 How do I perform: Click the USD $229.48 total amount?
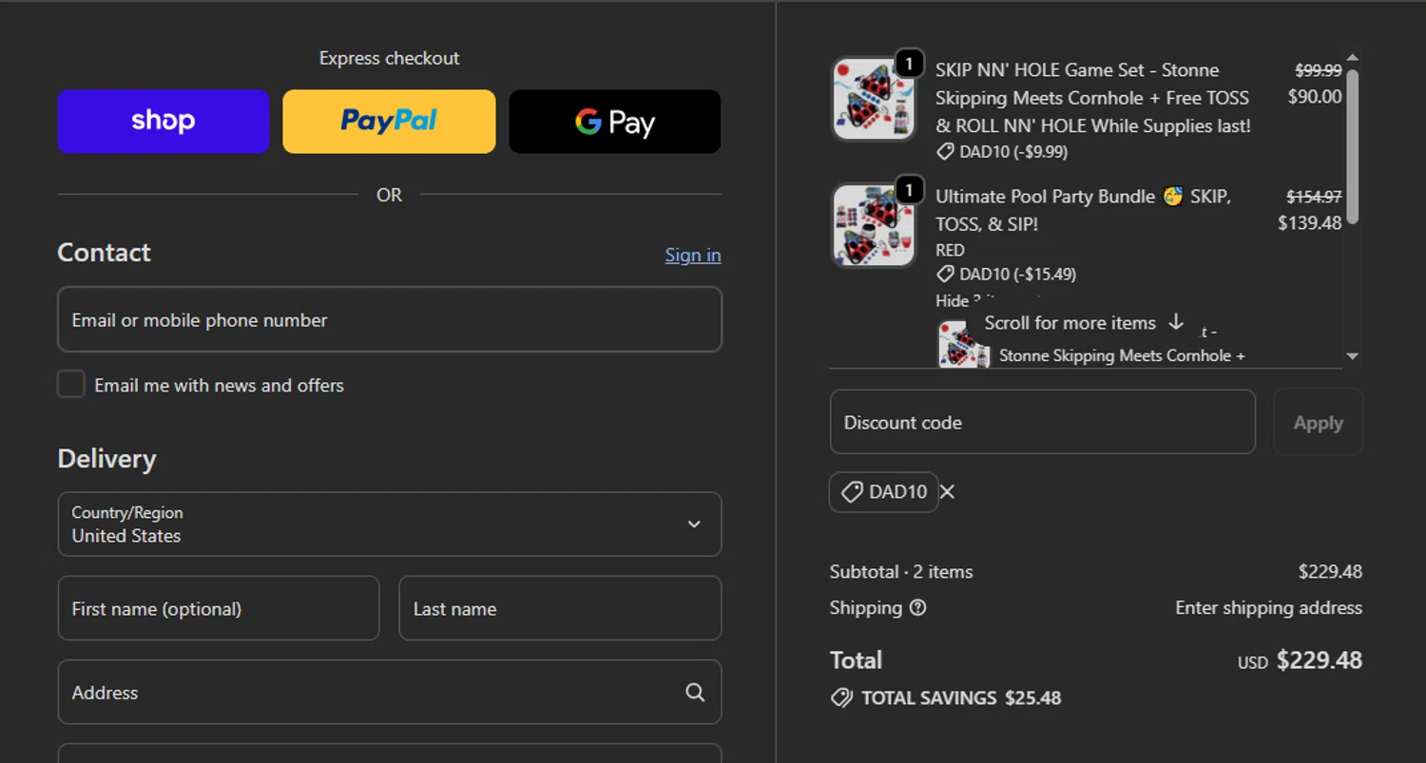tap(1300, 660)
